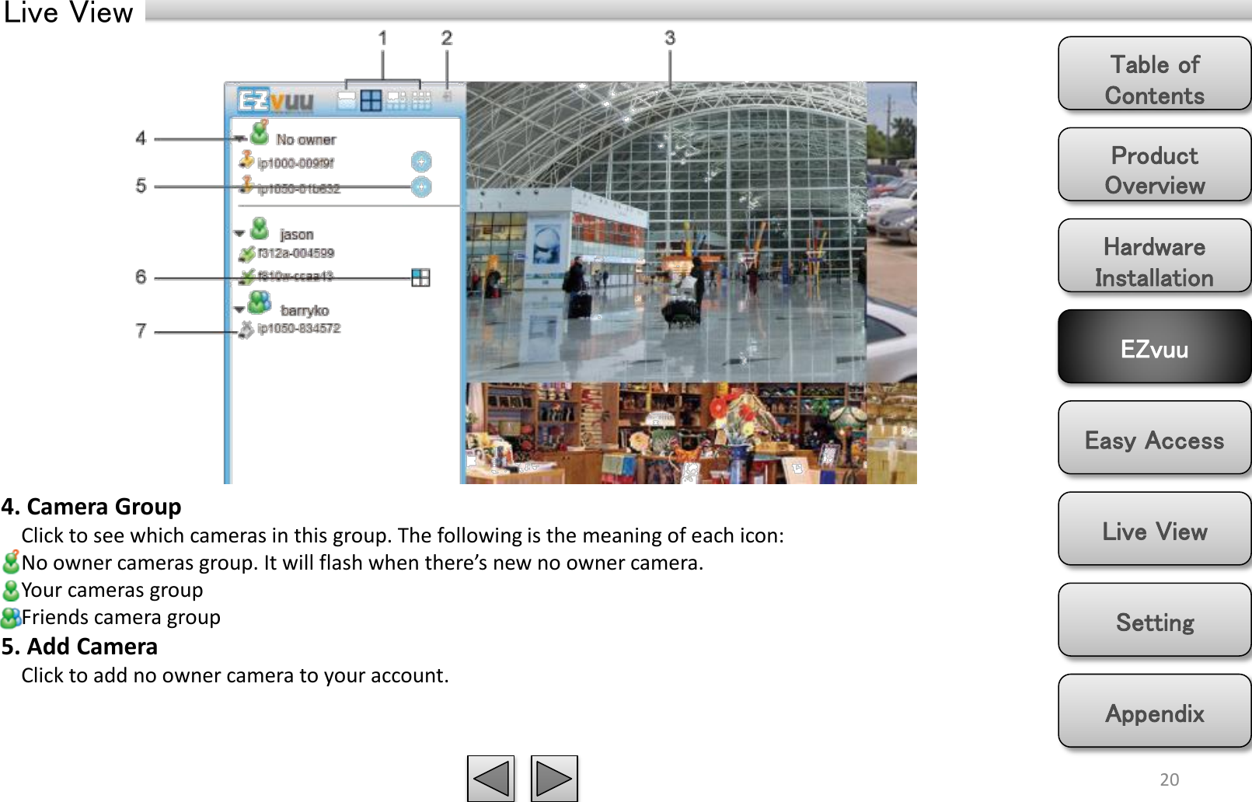Select camera f810w-ccaa13 in list
The width and height of the screenshot is (1252, 802).
295,276
